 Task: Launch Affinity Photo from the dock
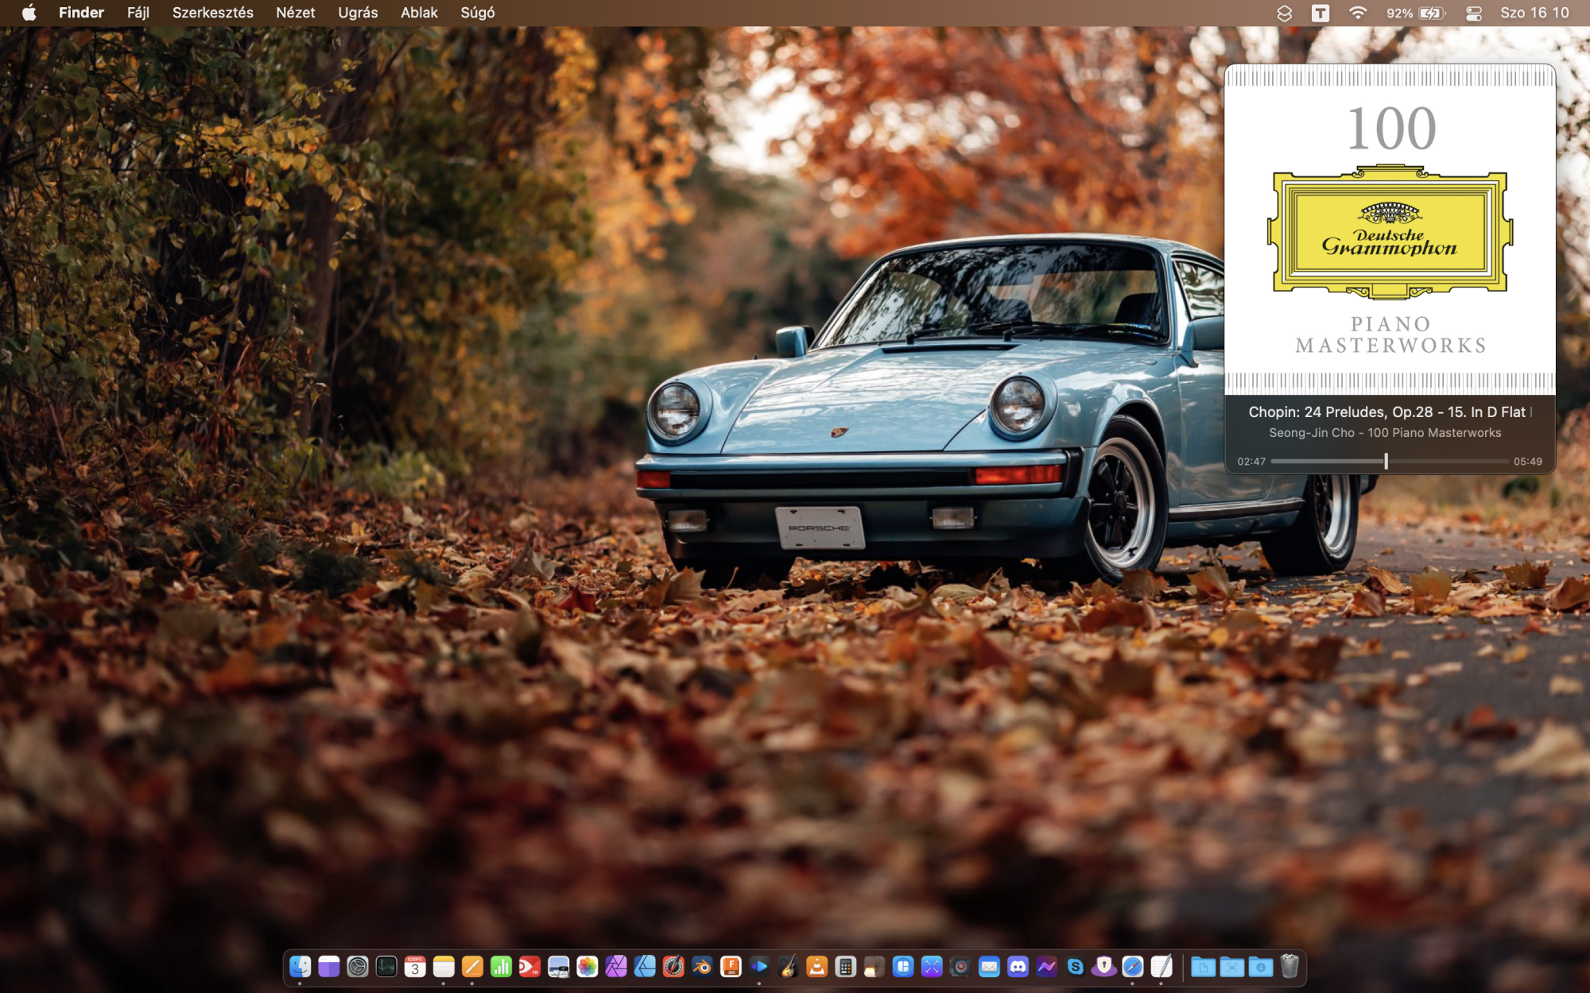click(x=616, y=967)
